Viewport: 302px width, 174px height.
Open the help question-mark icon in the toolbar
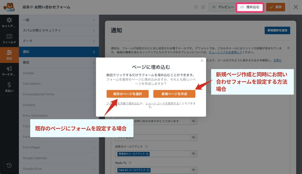(196, 7)
